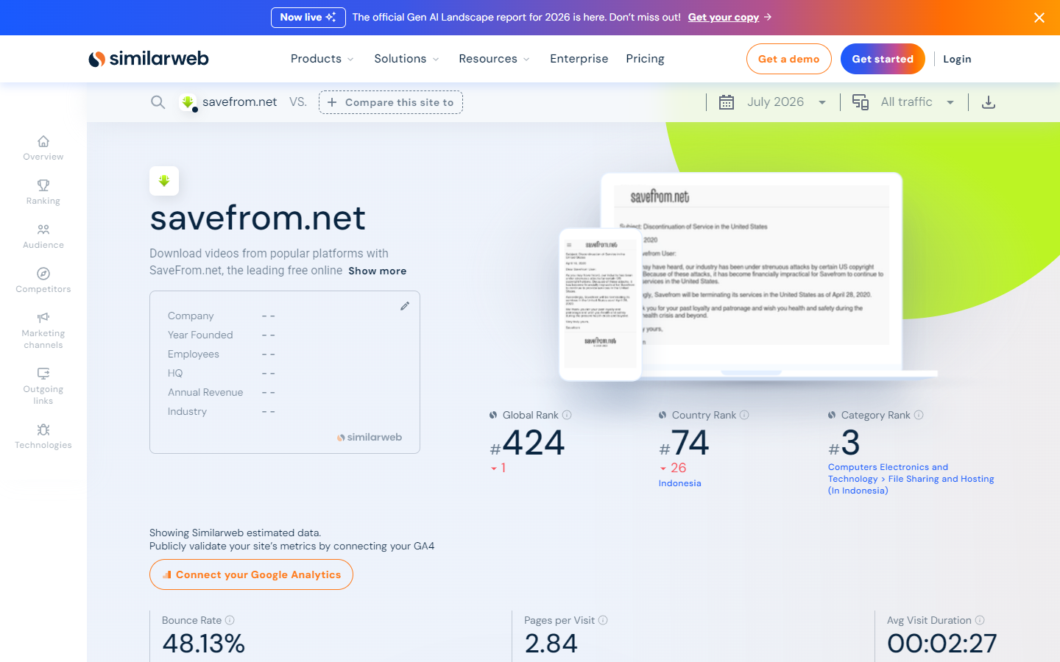Edit company info with the pencil icon
The height and width of the screenshot is (662, 1060).
(405, 306)
